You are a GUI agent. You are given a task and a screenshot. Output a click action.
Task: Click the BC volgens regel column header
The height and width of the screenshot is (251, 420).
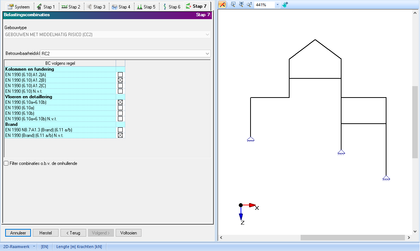point(60,63)
